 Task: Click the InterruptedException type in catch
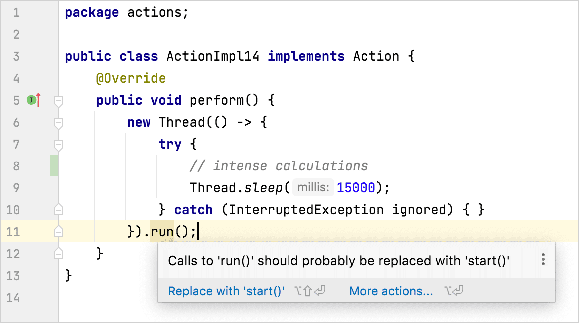pos(306,210)
